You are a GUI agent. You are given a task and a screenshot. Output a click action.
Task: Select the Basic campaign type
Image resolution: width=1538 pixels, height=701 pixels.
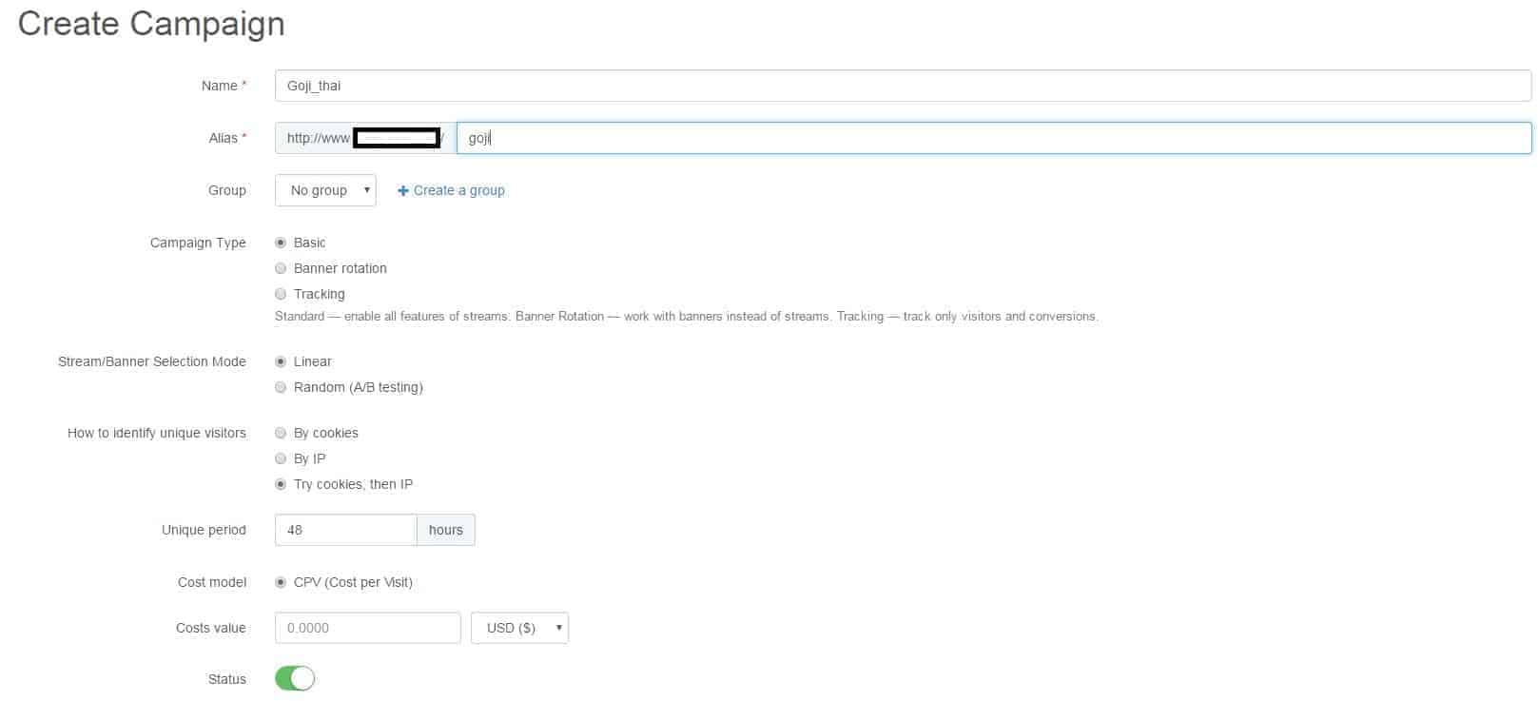pyautogui.click(x=281, y=243)
